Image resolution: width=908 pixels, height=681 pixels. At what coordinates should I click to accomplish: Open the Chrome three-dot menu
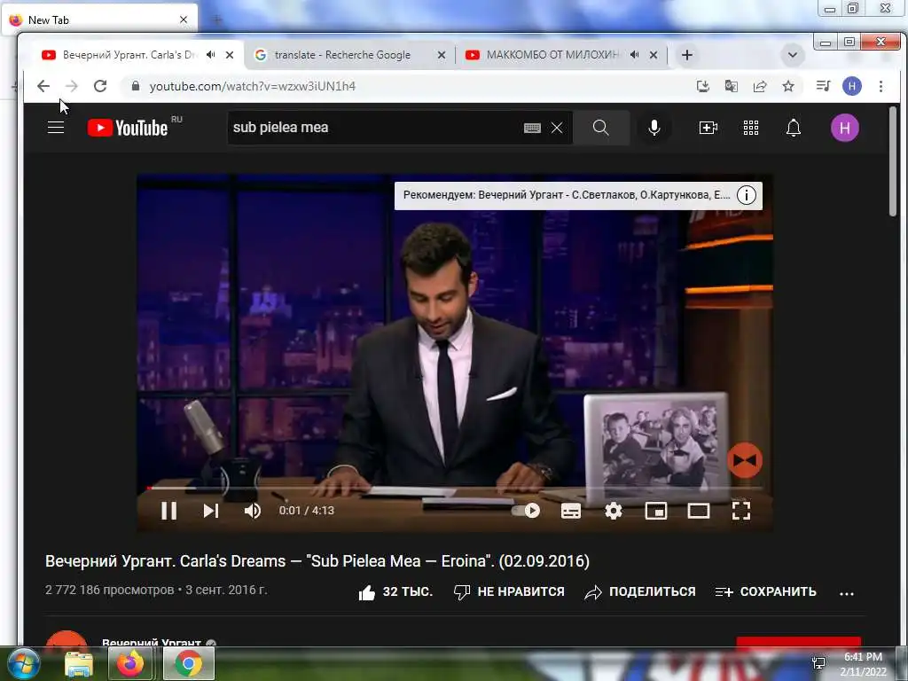pos(881,86)
